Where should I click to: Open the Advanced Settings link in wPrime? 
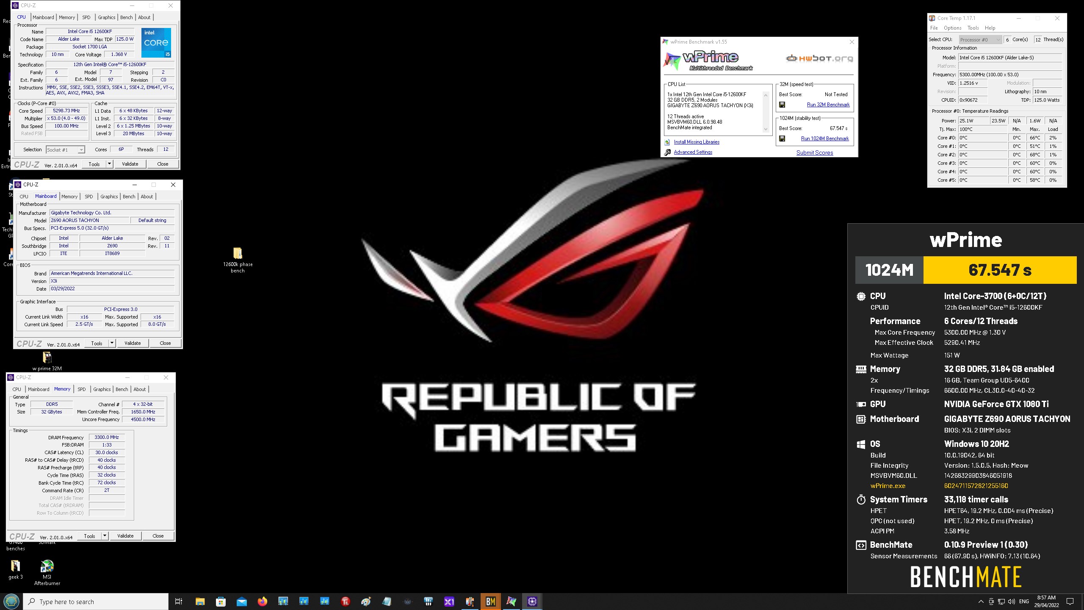(693, 152)
